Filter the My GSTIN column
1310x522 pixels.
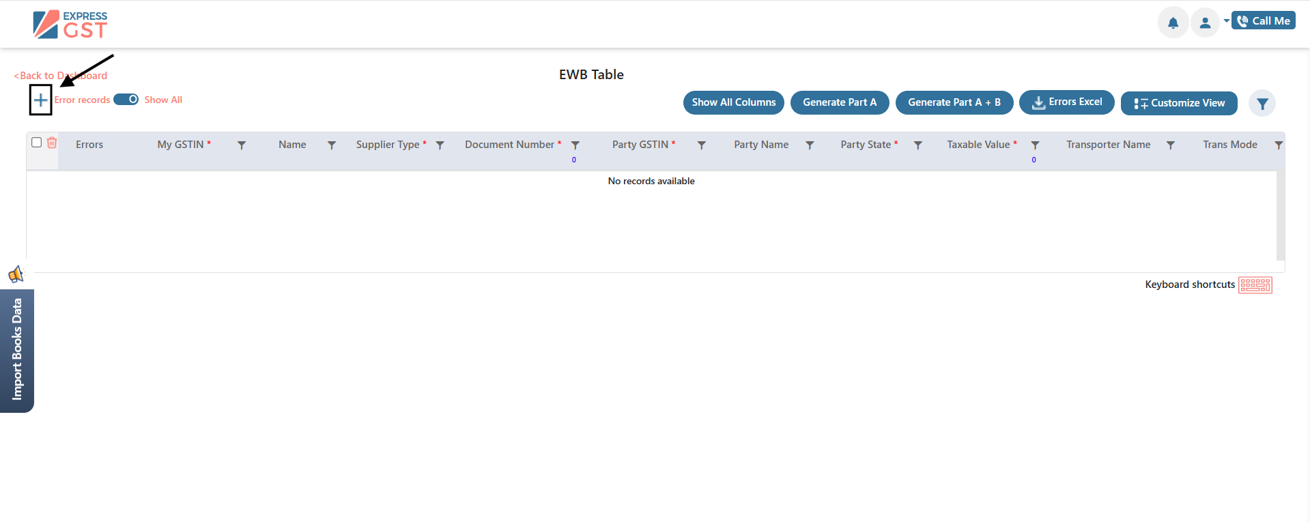[x=242, y=145]
